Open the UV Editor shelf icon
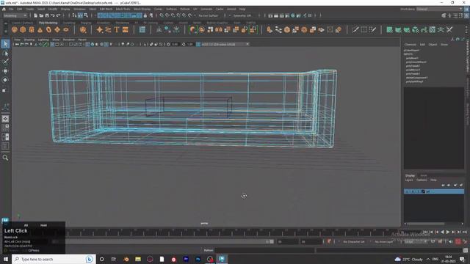 tap(433, 29)
